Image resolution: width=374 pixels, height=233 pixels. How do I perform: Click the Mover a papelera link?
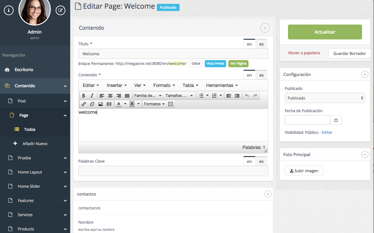point(304,53)
